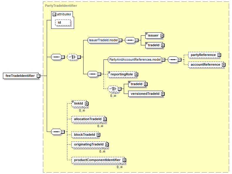Select the IssuerTradeId.model group box
This screenshot has height=174, width=232.
103,40
